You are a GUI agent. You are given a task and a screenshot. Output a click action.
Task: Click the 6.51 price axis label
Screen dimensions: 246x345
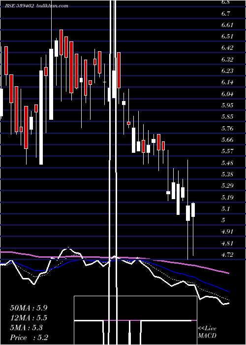tap(227, 36)
